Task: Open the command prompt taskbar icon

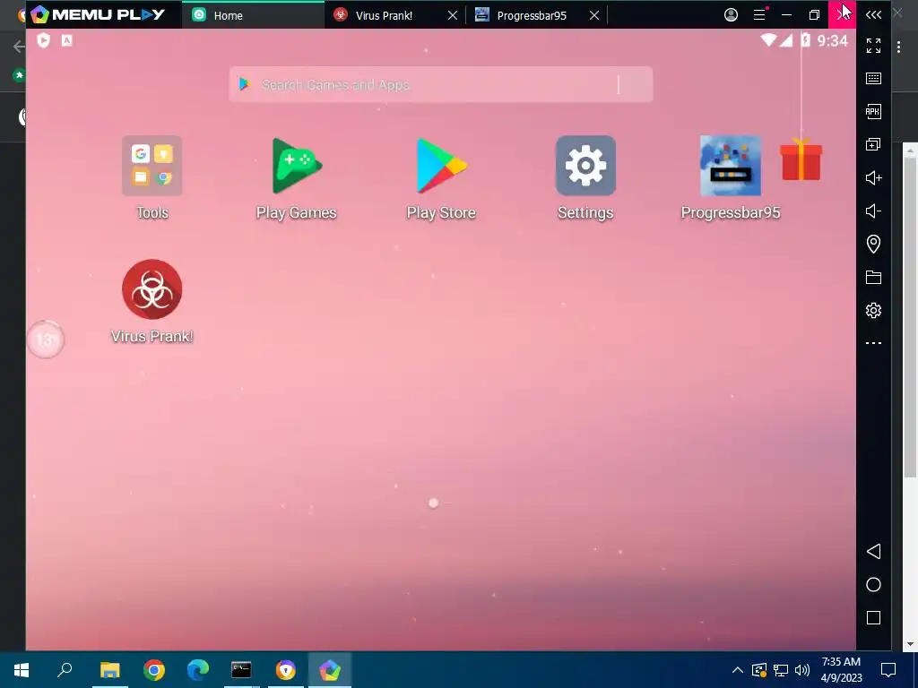Action: pos(241,670)
